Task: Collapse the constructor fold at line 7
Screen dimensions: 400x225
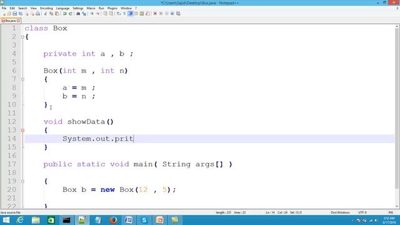Action: 22,79
